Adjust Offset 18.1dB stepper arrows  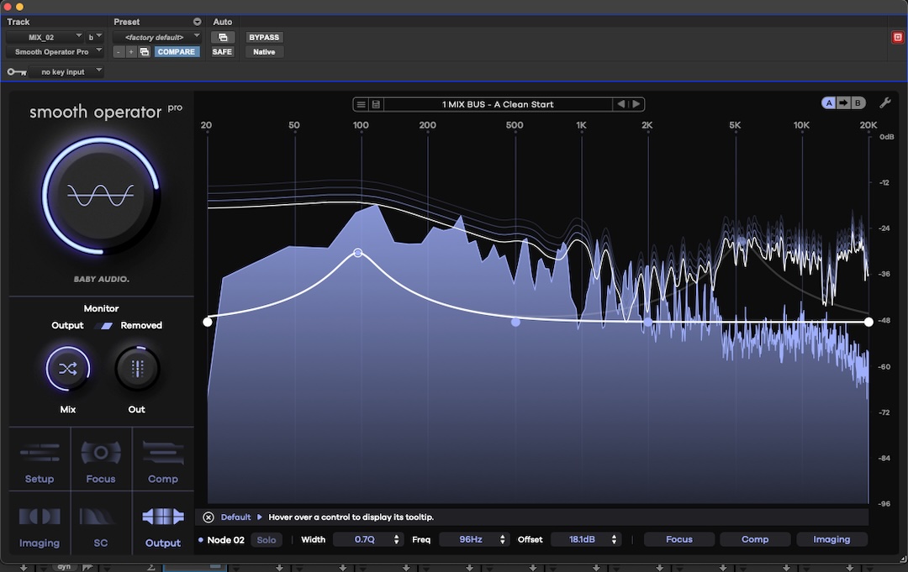point(614,539)
